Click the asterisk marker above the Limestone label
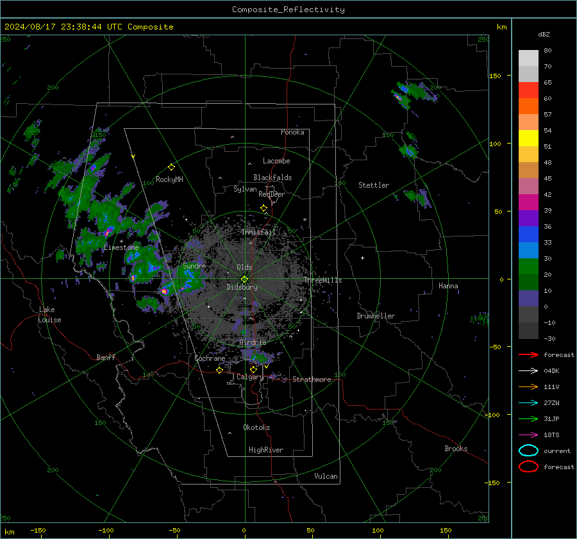Image resolution: width=577 pixels, height=539 pixels. click(x=121, y=242)
